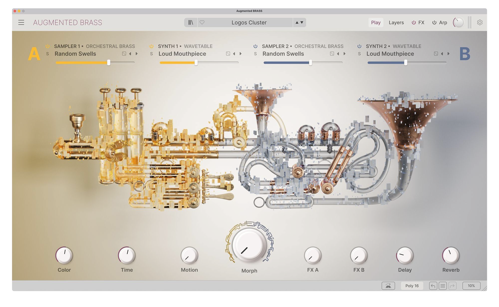Click Synth 1 volume slider handle
Screen dimensions: 499x307
pyautogui.click(x=196, y=63)
